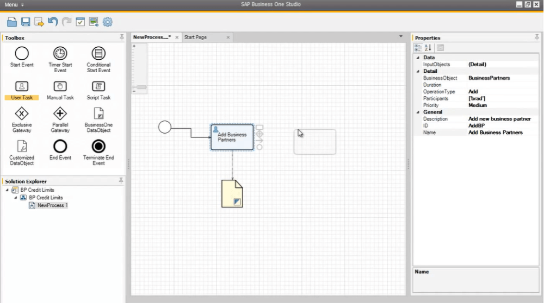Select root BP Credit Limits solution item
Viewport: 544px width, 303px height.
[x=37, y=190]
